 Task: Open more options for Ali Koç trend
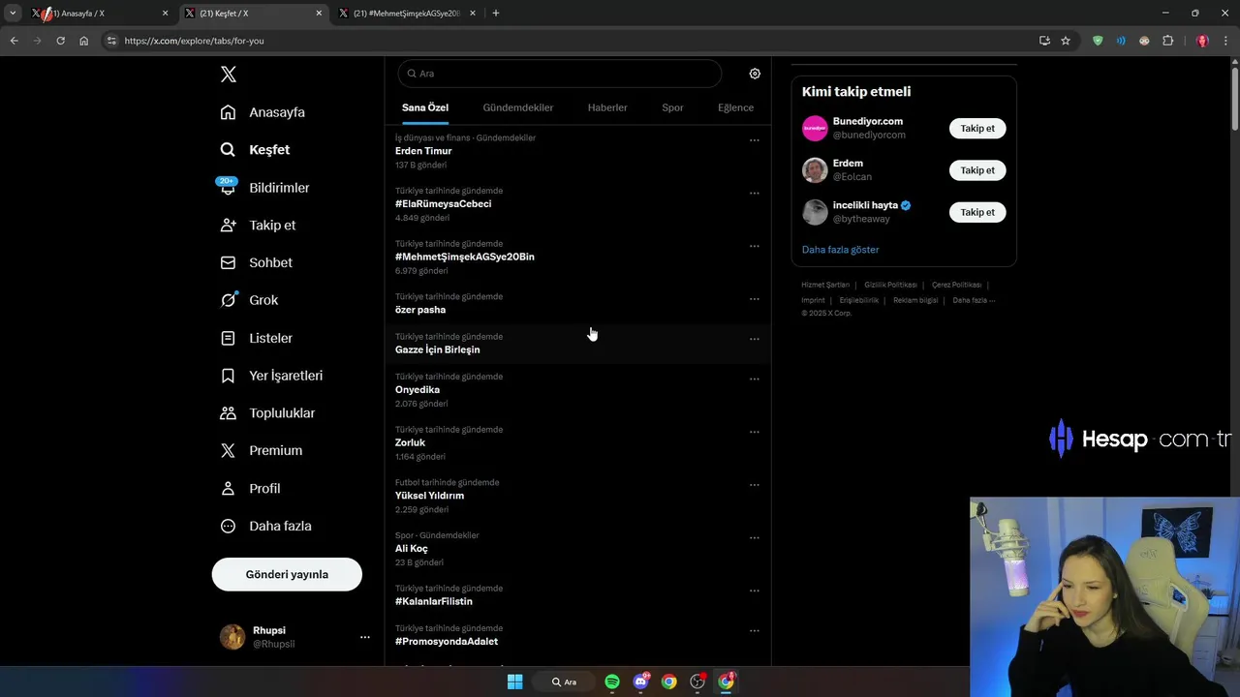(x=754, y=538)
